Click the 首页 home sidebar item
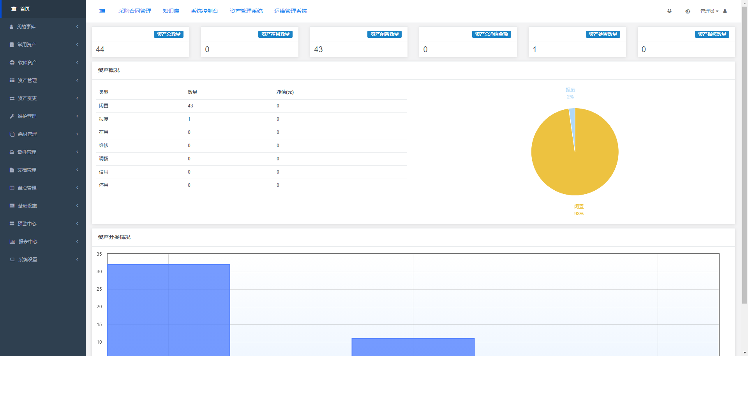748x411 pixels. click(x=25, y=9)
